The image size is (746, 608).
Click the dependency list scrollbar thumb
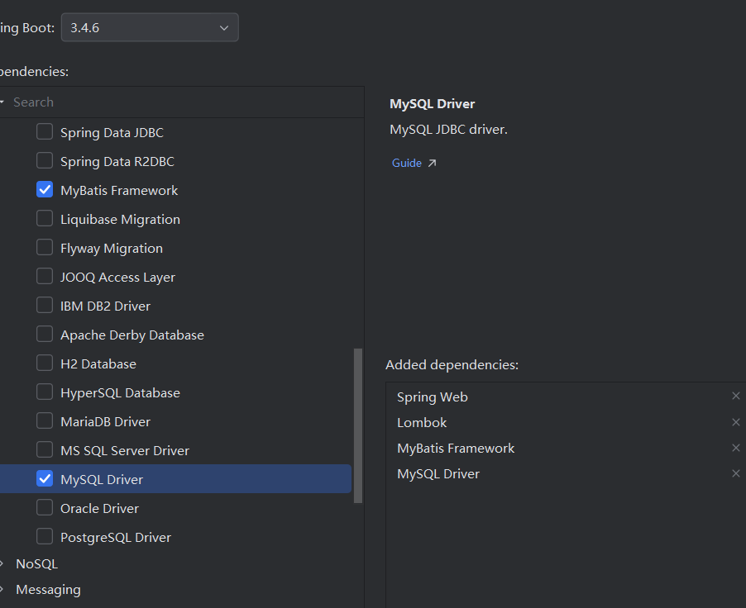(358, 425)
